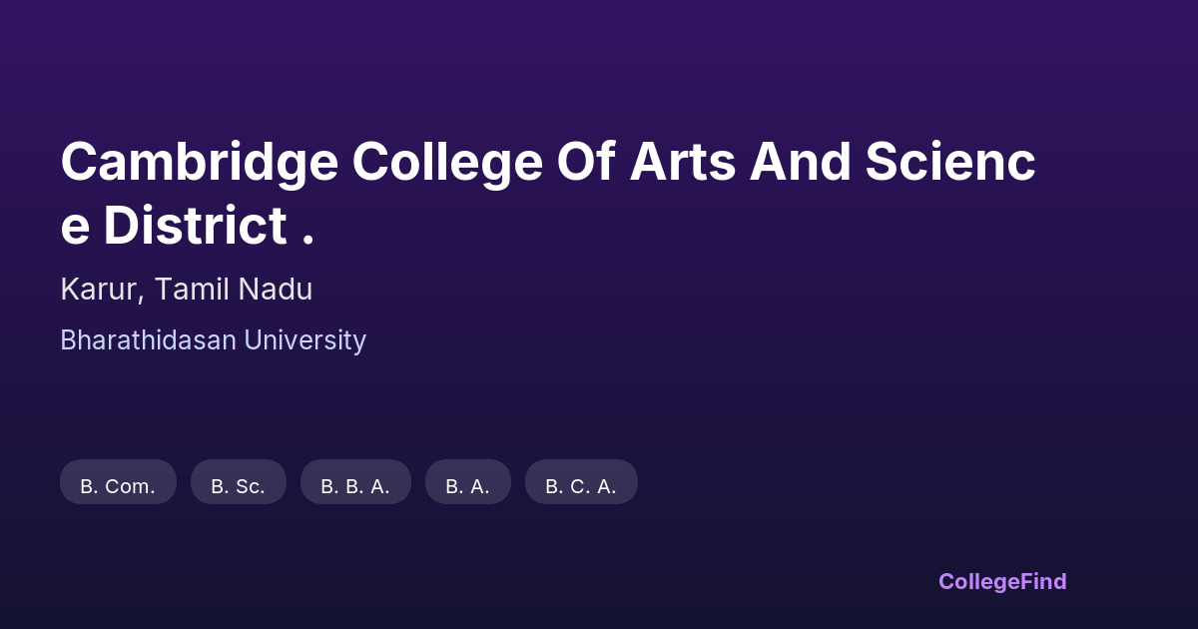Select the B. Sc. course pill
The image size is (1198, 629).
point(238,486)
